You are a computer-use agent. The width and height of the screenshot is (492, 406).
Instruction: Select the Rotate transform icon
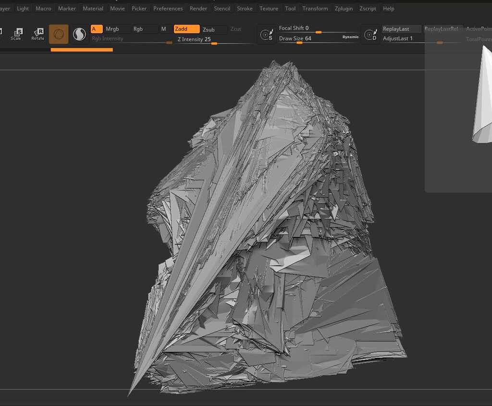37,34
